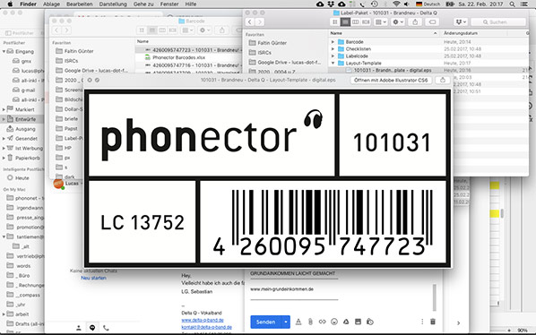Switch Finder to icon view
The width and height of the screenshot is (536, 335).
click(x=335, y=21)
